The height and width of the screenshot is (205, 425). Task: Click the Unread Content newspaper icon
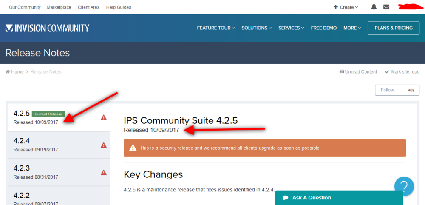click(x=342, y=71)
